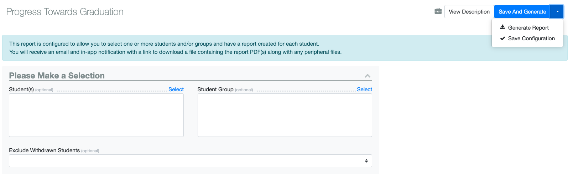Click the download icon next to Generate Report

pyautogui.click(x=502, y=27)
